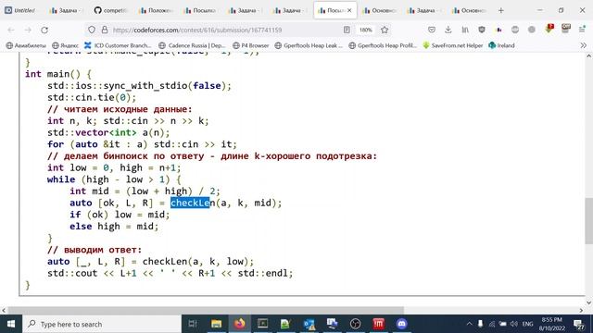Open clock showing 8:55 PM

[x=551, y=324]
